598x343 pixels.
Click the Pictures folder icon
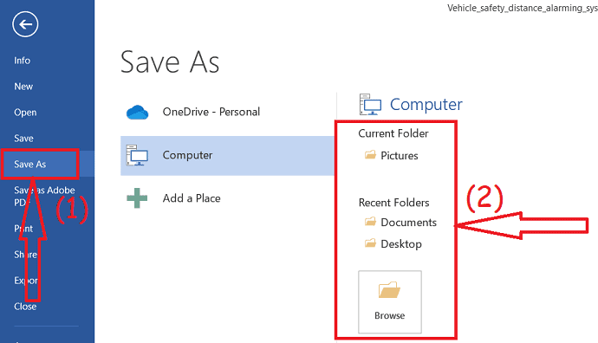(370, 155)
